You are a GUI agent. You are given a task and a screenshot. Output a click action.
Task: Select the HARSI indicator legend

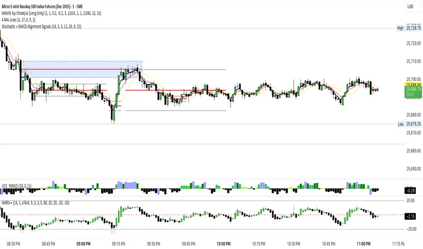click(8, 202)
